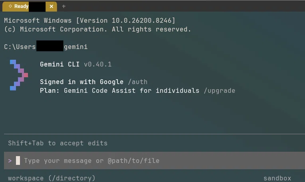Click the message input field
Screen dimensions: 305x182
pyautogui.click(x=154, y=160)
